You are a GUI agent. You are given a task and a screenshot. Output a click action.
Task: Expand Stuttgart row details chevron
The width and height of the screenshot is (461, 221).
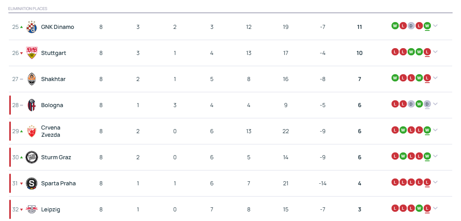click(435, 52)
